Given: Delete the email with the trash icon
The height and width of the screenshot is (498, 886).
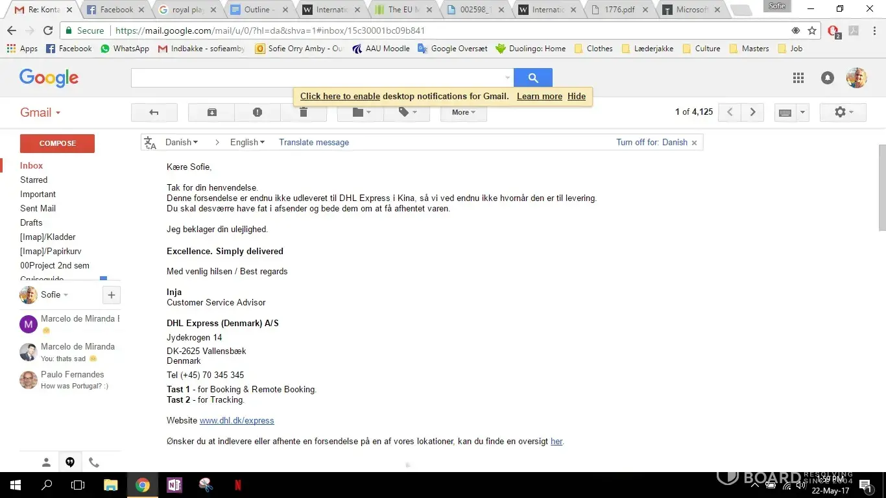Looking at the screenshot, I should pyautogui.click(x=304, y=112).
